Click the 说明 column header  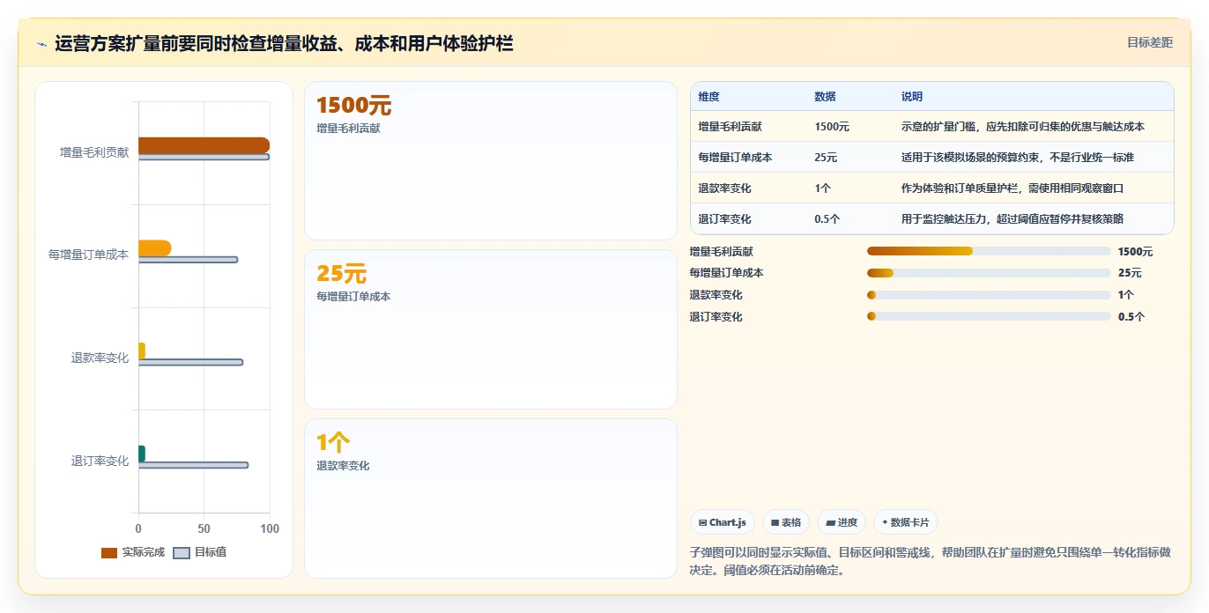tap(911, 97)
